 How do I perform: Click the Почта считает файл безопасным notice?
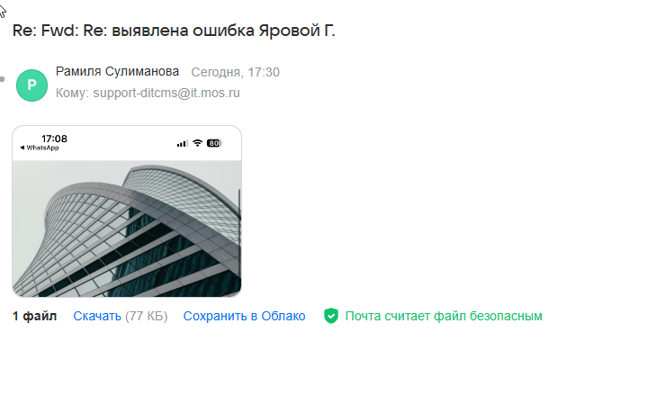coord(444,316)
